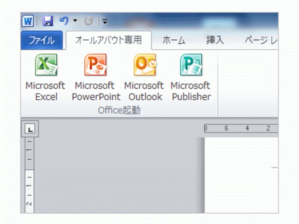The image size is (299, 224).
Task: Click the tab stop selector at ruler corner
Action: pos(30,129)
